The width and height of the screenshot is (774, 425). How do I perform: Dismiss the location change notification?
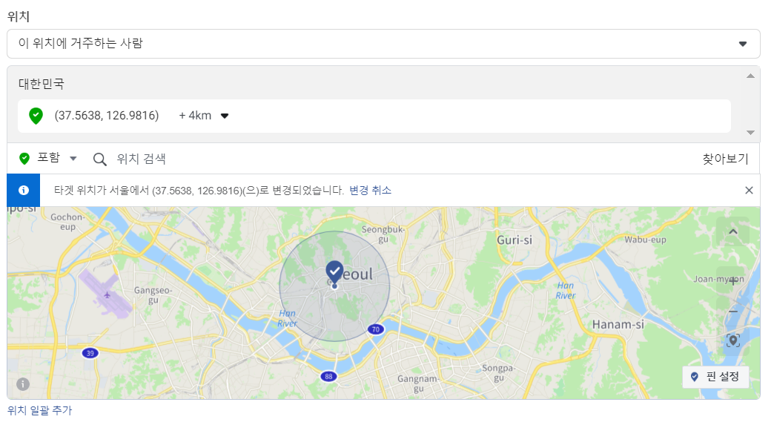(749, 191)
